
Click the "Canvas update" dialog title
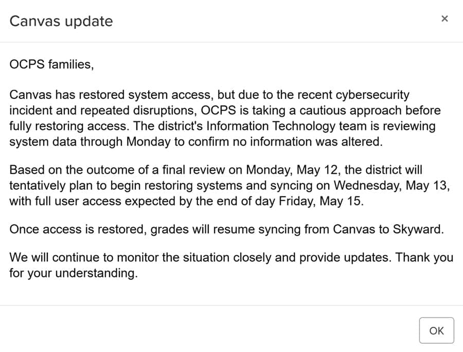pyautogui.click(x=61, y=21)
